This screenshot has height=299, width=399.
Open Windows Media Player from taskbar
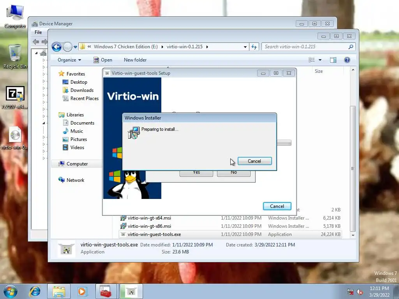point(82,291)
